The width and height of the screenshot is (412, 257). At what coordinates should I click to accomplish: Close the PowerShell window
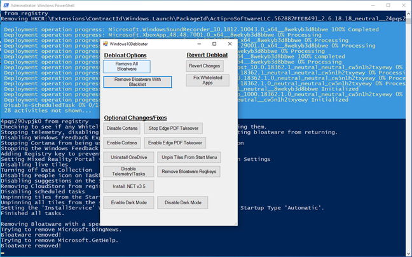tap(404, 5)
